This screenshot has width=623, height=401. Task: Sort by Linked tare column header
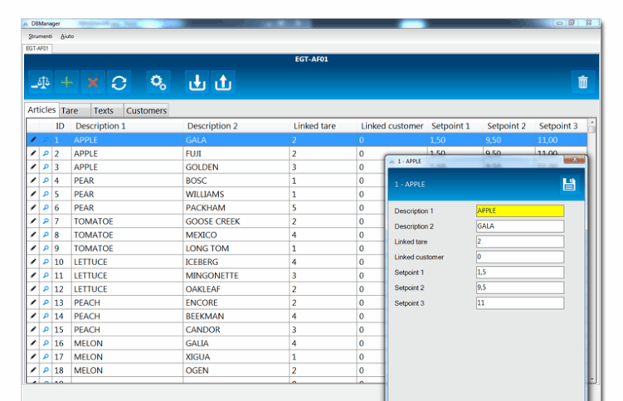[323, 126]
